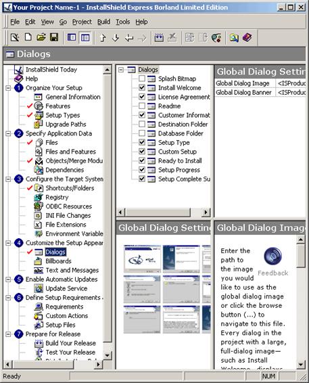Open Test Your Release tree item
309x383 pixels.
coord(70,353)
